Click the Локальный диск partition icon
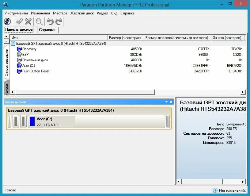 coord(19,60)
